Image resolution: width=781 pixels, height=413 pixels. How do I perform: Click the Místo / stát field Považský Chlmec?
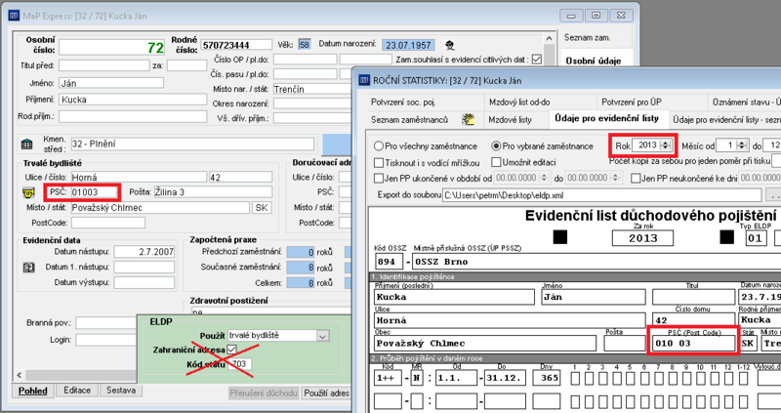click(x=160, y=208)
